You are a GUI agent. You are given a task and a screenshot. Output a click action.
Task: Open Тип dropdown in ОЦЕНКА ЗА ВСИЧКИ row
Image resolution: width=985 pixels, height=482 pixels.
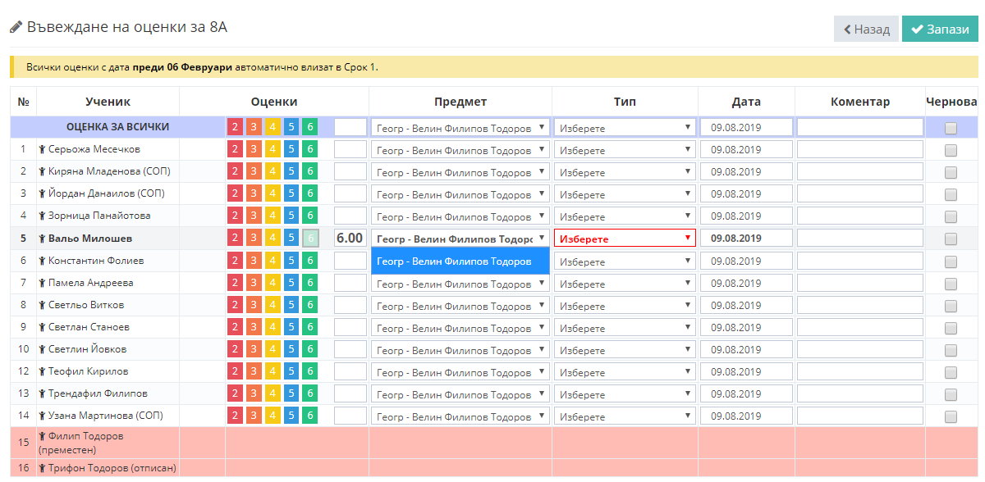pos(625,127)
